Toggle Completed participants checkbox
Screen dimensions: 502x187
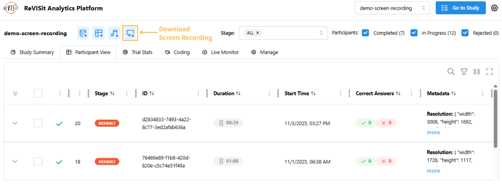click(365, 33)
